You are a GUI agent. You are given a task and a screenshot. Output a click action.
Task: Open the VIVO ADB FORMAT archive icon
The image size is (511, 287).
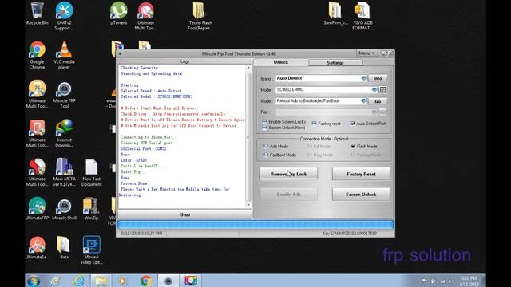[362, 16]
